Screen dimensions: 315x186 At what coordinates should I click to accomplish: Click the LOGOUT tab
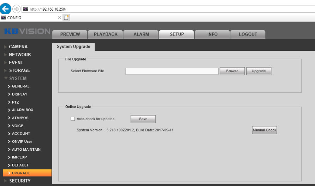[248, 35]
